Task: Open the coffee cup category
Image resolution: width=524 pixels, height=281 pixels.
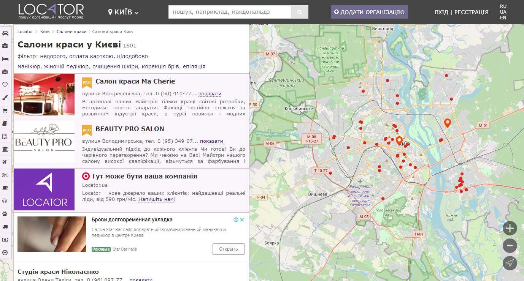Action: click(x=5, y=188)
